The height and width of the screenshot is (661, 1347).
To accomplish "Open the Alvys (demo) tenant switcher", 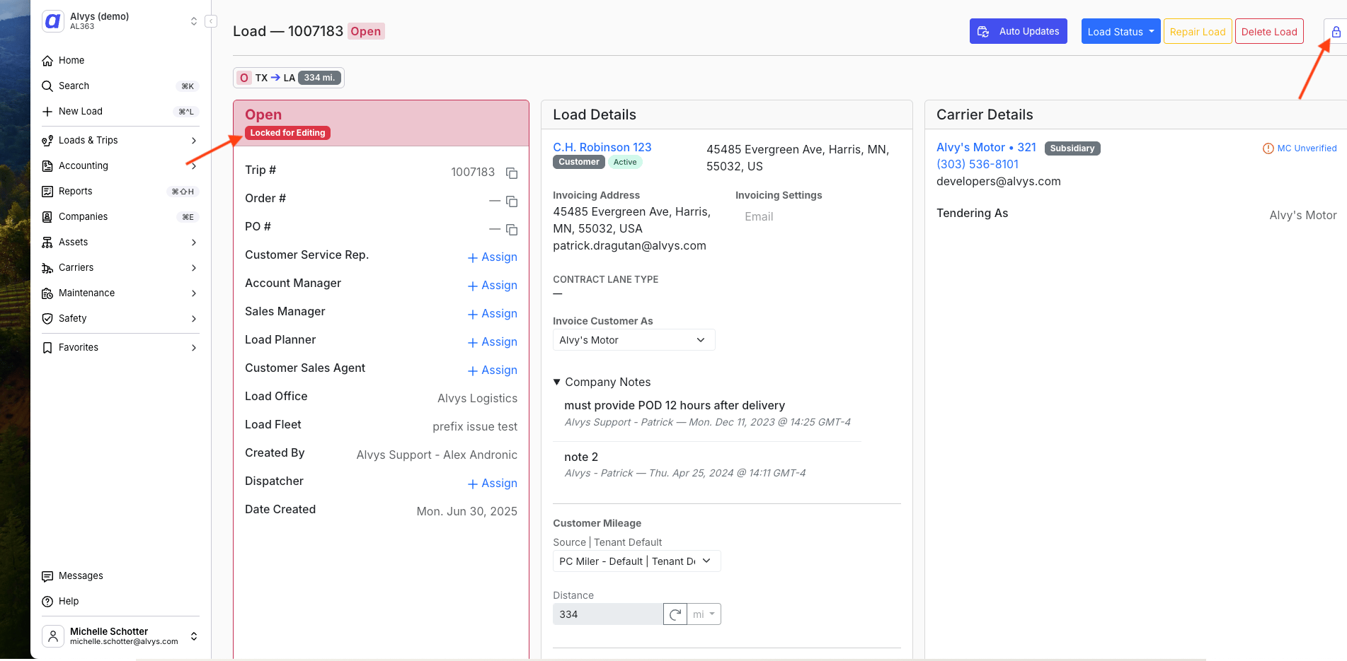I will [x=120, y=21].
